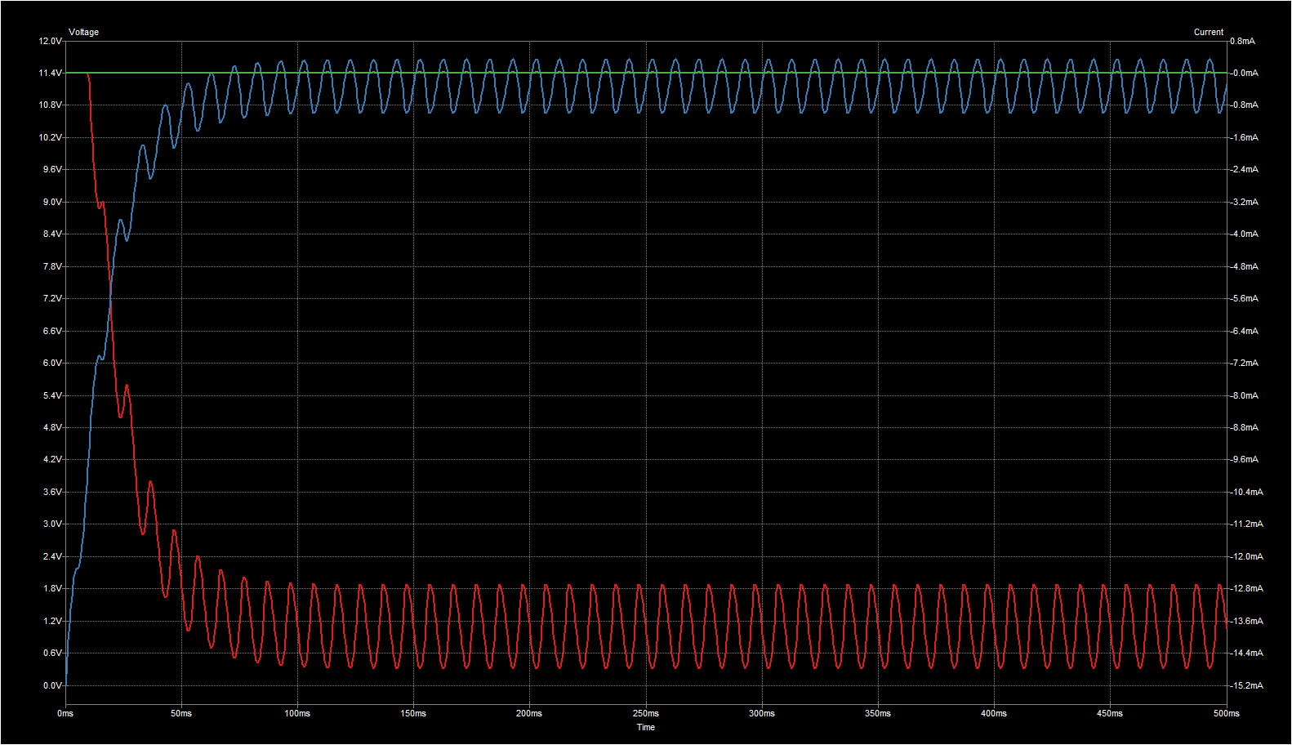Select the 12.0V tick label

click(51, 41)
